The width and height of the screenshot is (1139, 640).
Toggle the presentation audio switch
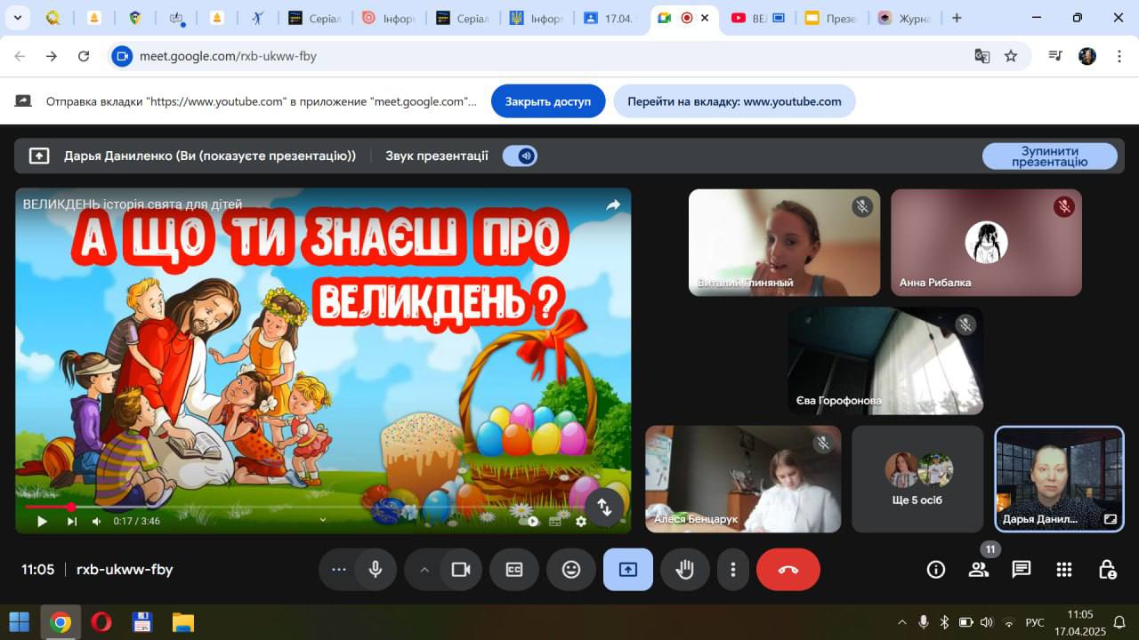point(520,156)
